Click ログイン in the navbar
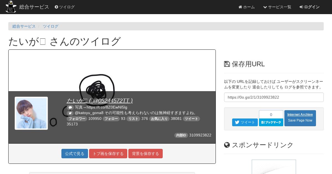 (310, 7)
